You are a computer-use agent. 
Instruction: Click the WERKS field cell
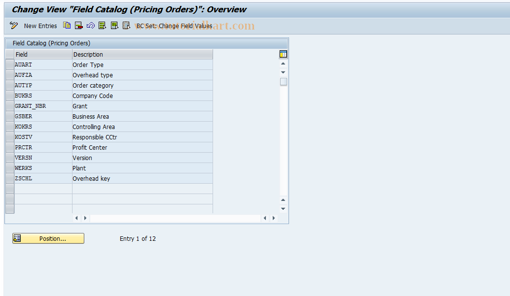click(43, 168)
